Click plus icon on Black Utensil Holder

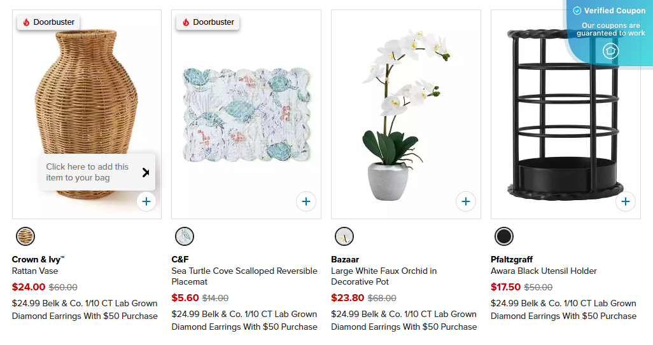click(x=626, y=201)
